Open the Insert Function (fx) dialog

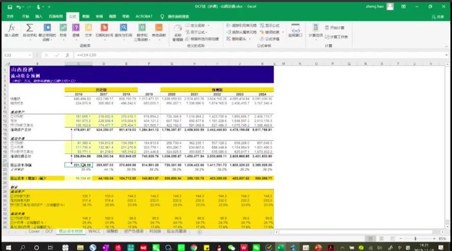pyautogui.click(x=11, y=30)
